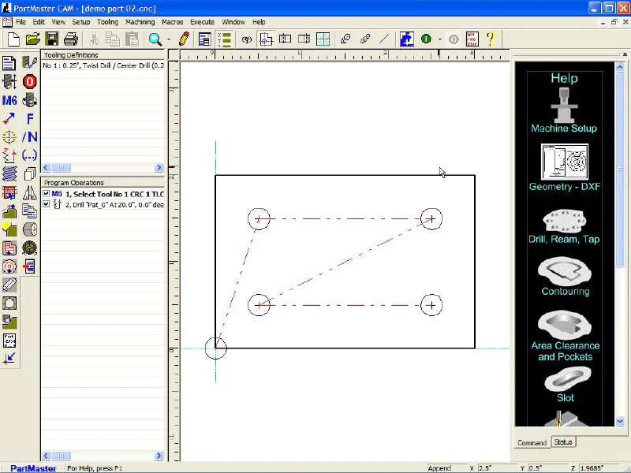This screenshot has height=473, width=631.
Task: Select the slot milling icon in sidebar
Action: coord(9,285)
